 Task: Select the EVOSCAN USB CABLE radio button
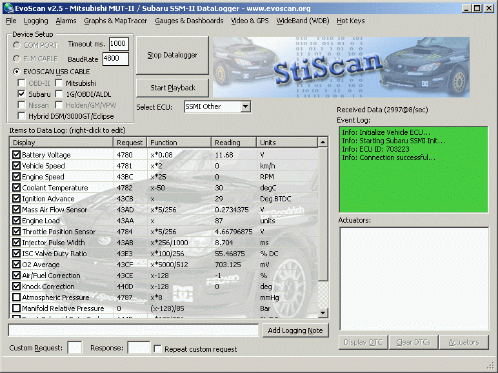coord(17,72)
